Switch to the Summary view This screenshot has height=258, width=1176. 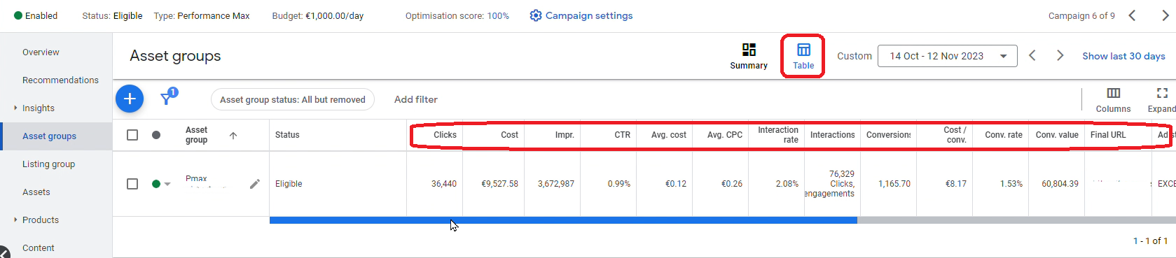click(x=749, y=56)
